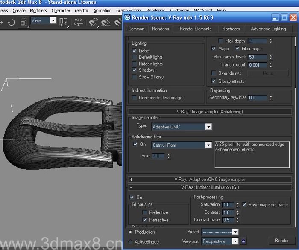Enable Don't render final image

[134, 98]
